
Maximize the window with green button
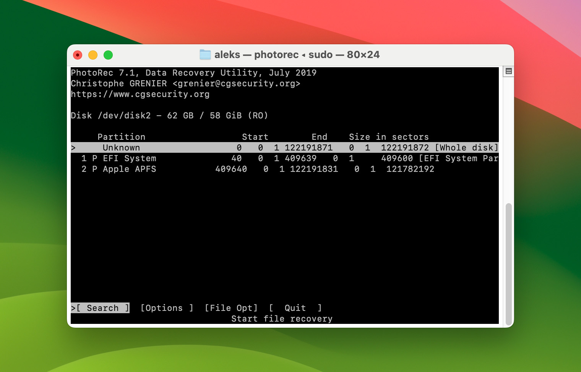click(108, 55)
